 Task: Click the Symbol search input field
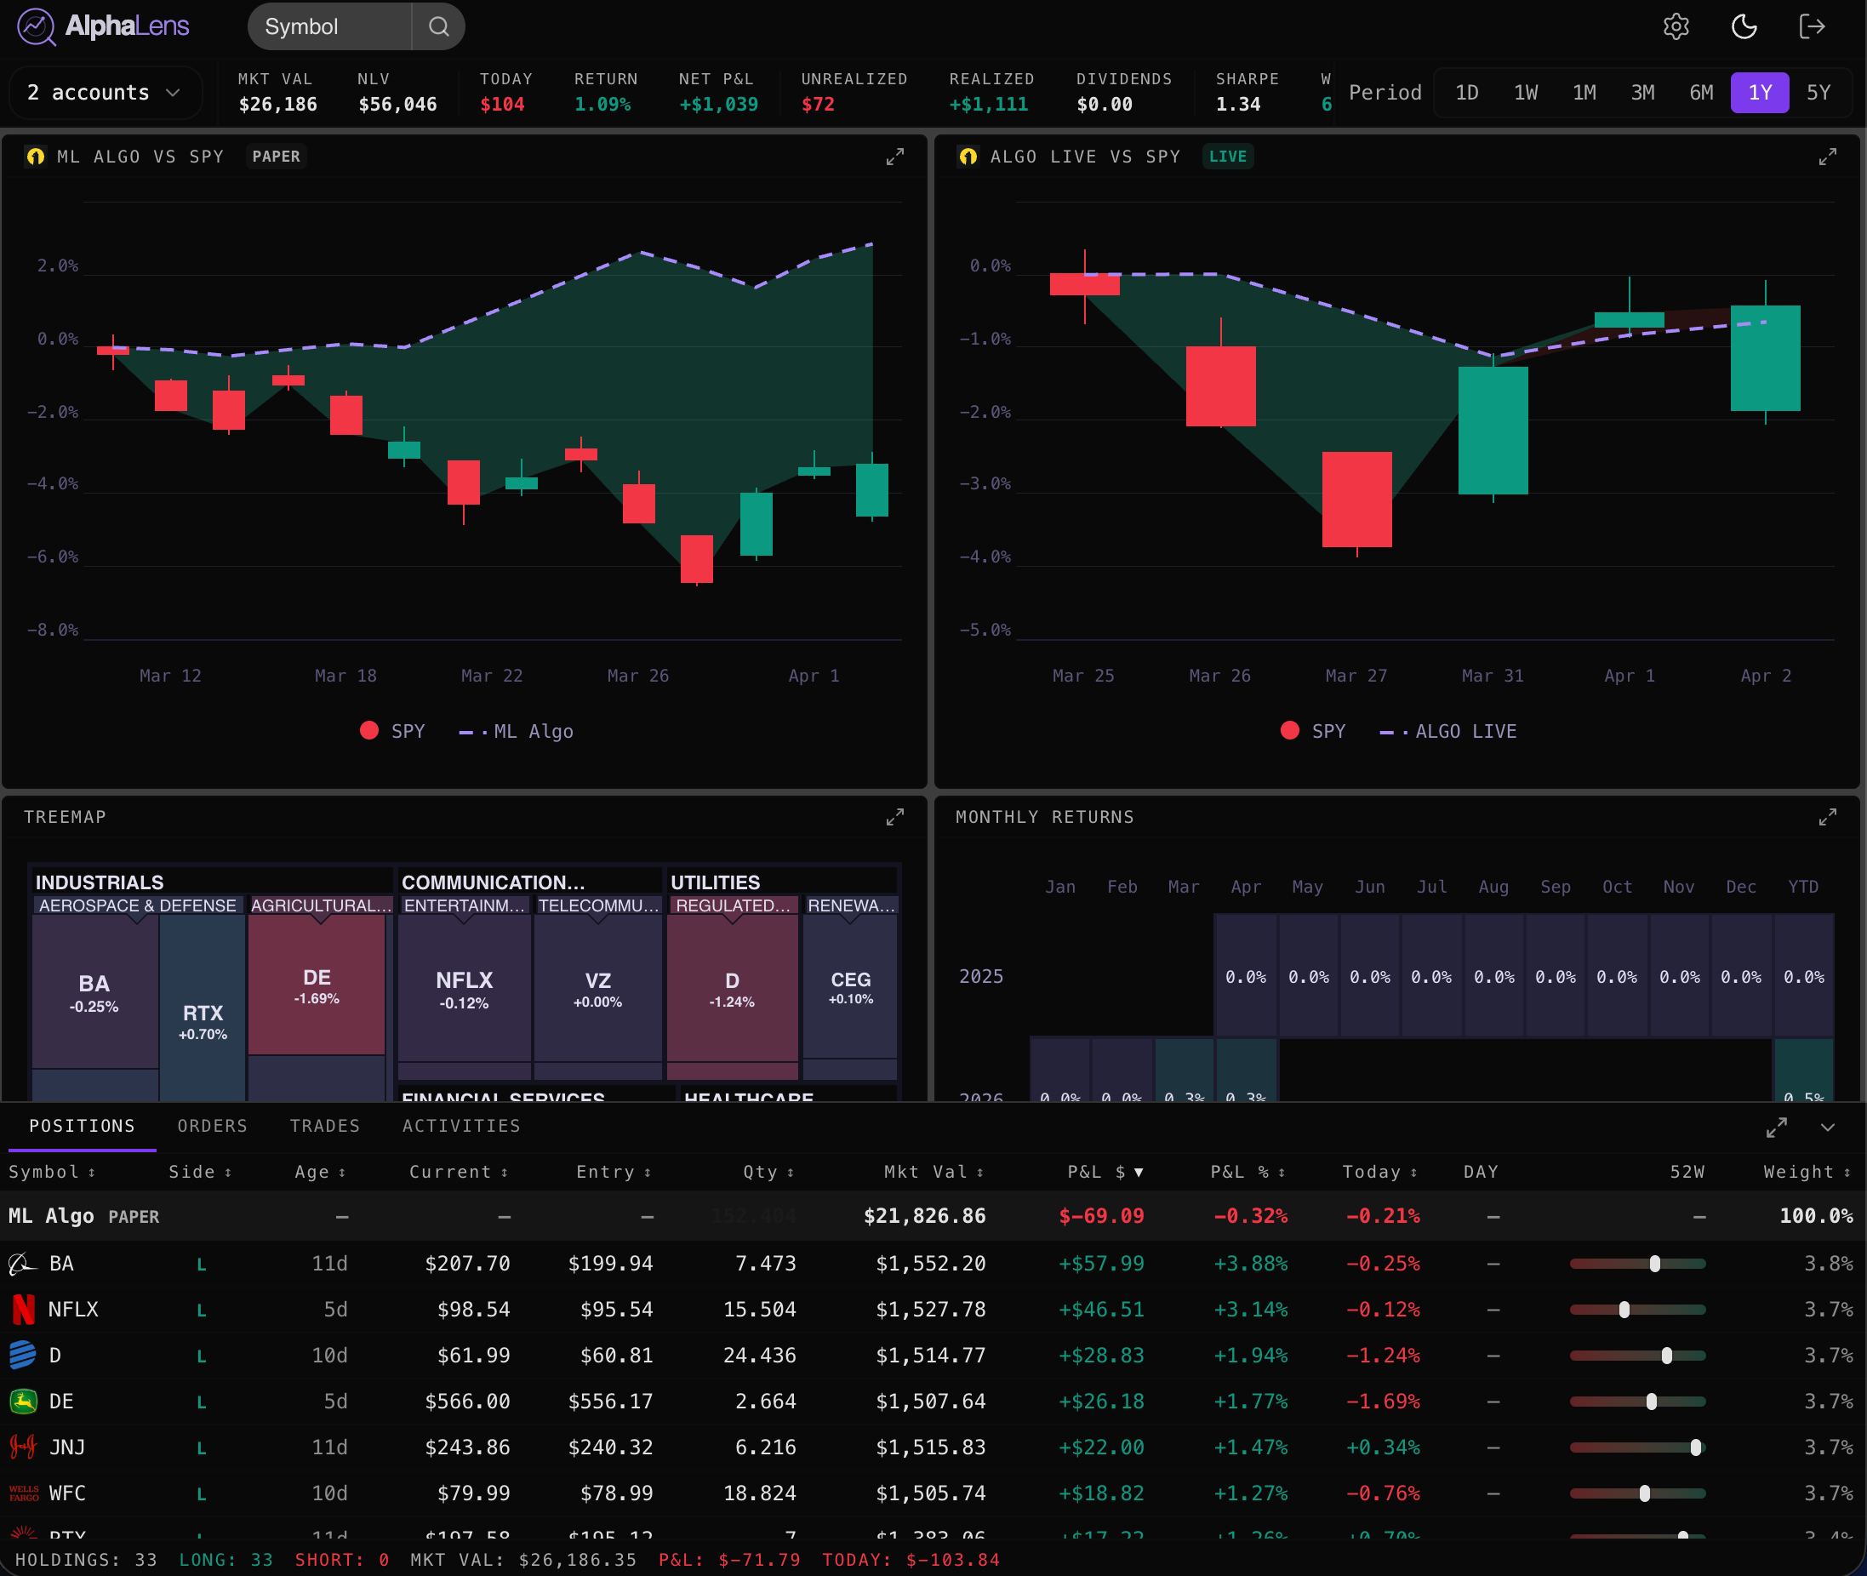click(x=329, y=26)
